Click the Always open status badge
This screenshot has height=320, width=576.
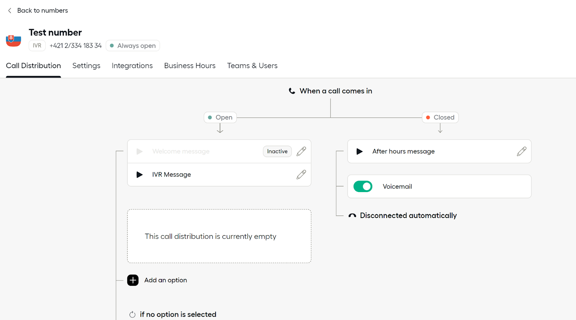click(133, 46)
